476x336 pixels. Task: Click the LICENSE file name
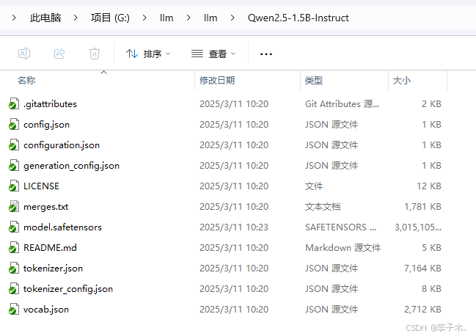[41, 186]
